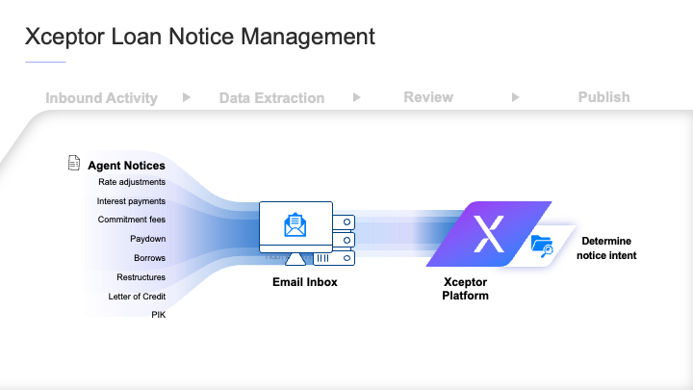Select the Inbound Activity stage
This screenshot has height=390, width=693.
click(102, 97)
